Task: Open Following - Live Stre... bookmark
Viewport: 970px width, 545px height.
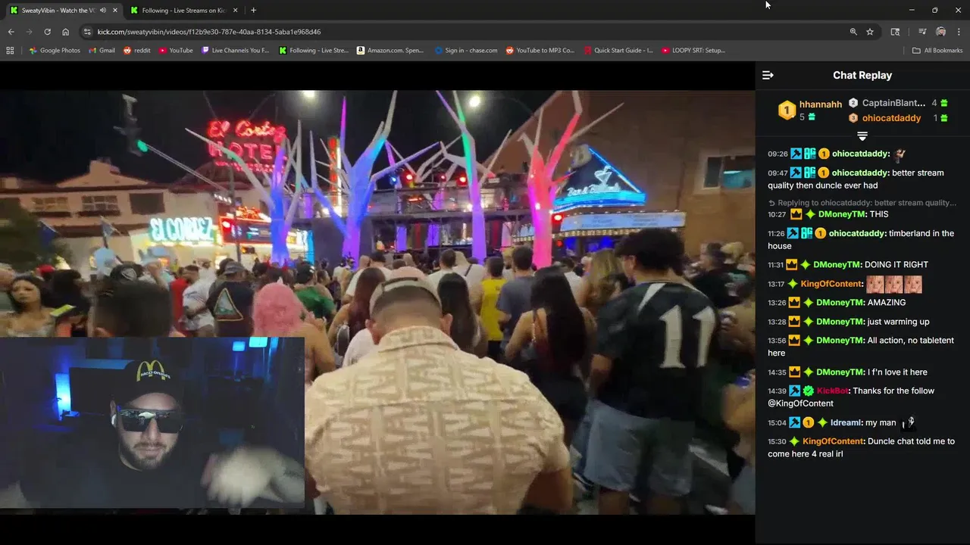Action: click(x=313, y=51)
